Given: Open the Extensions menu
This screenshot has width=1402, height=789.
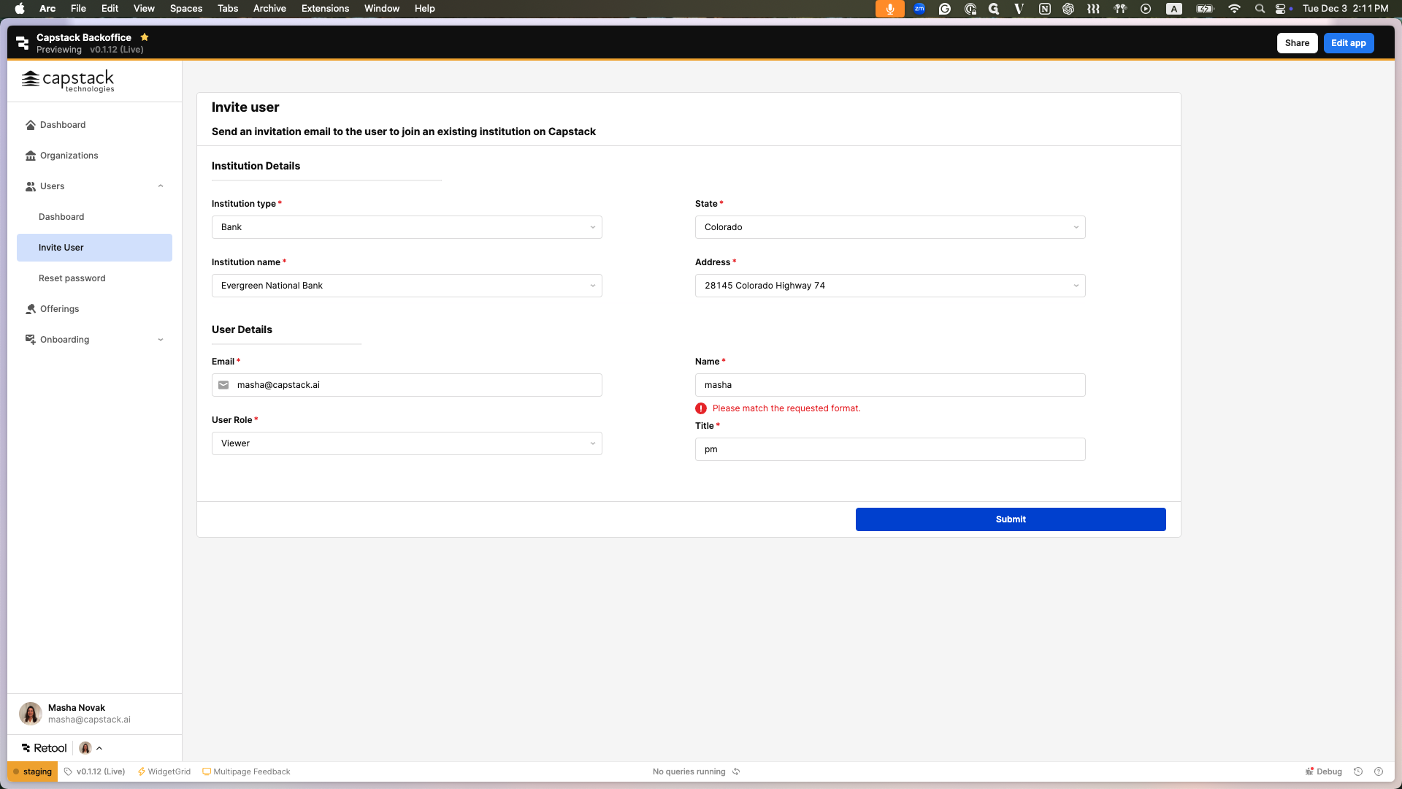Looking at the screenshot, I should pos(325,9).
